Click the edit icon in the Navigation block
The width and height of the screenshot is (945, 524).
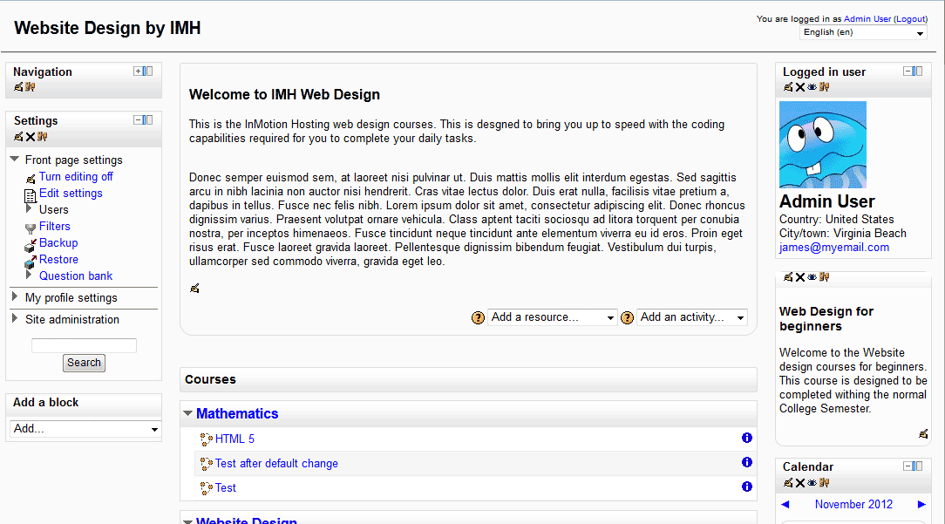[x=18, y=86]
